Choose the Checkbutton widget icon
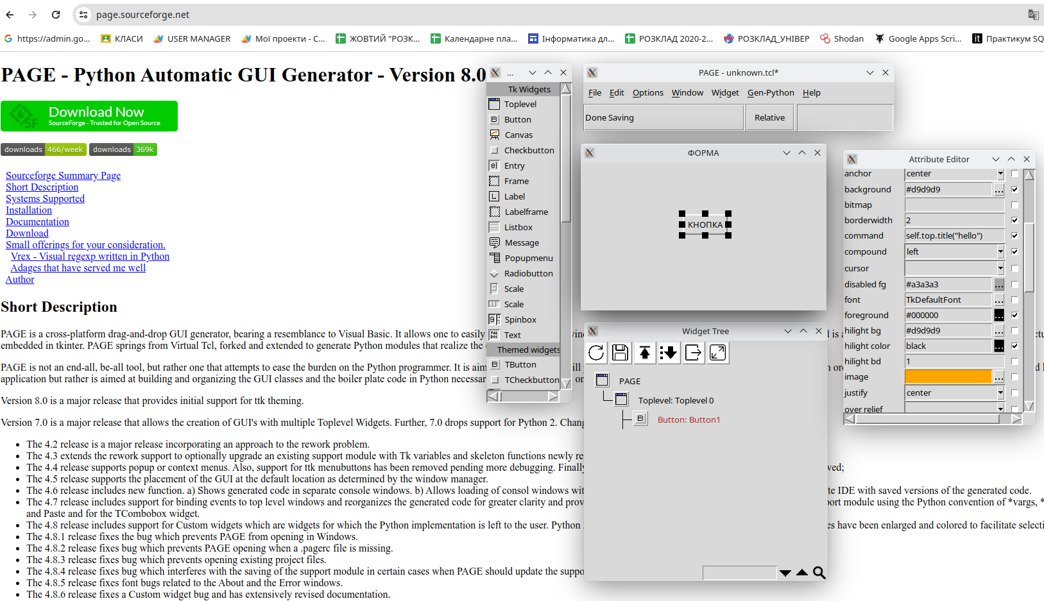This screenshot has height=601, width=1044. tap(494, 150)
